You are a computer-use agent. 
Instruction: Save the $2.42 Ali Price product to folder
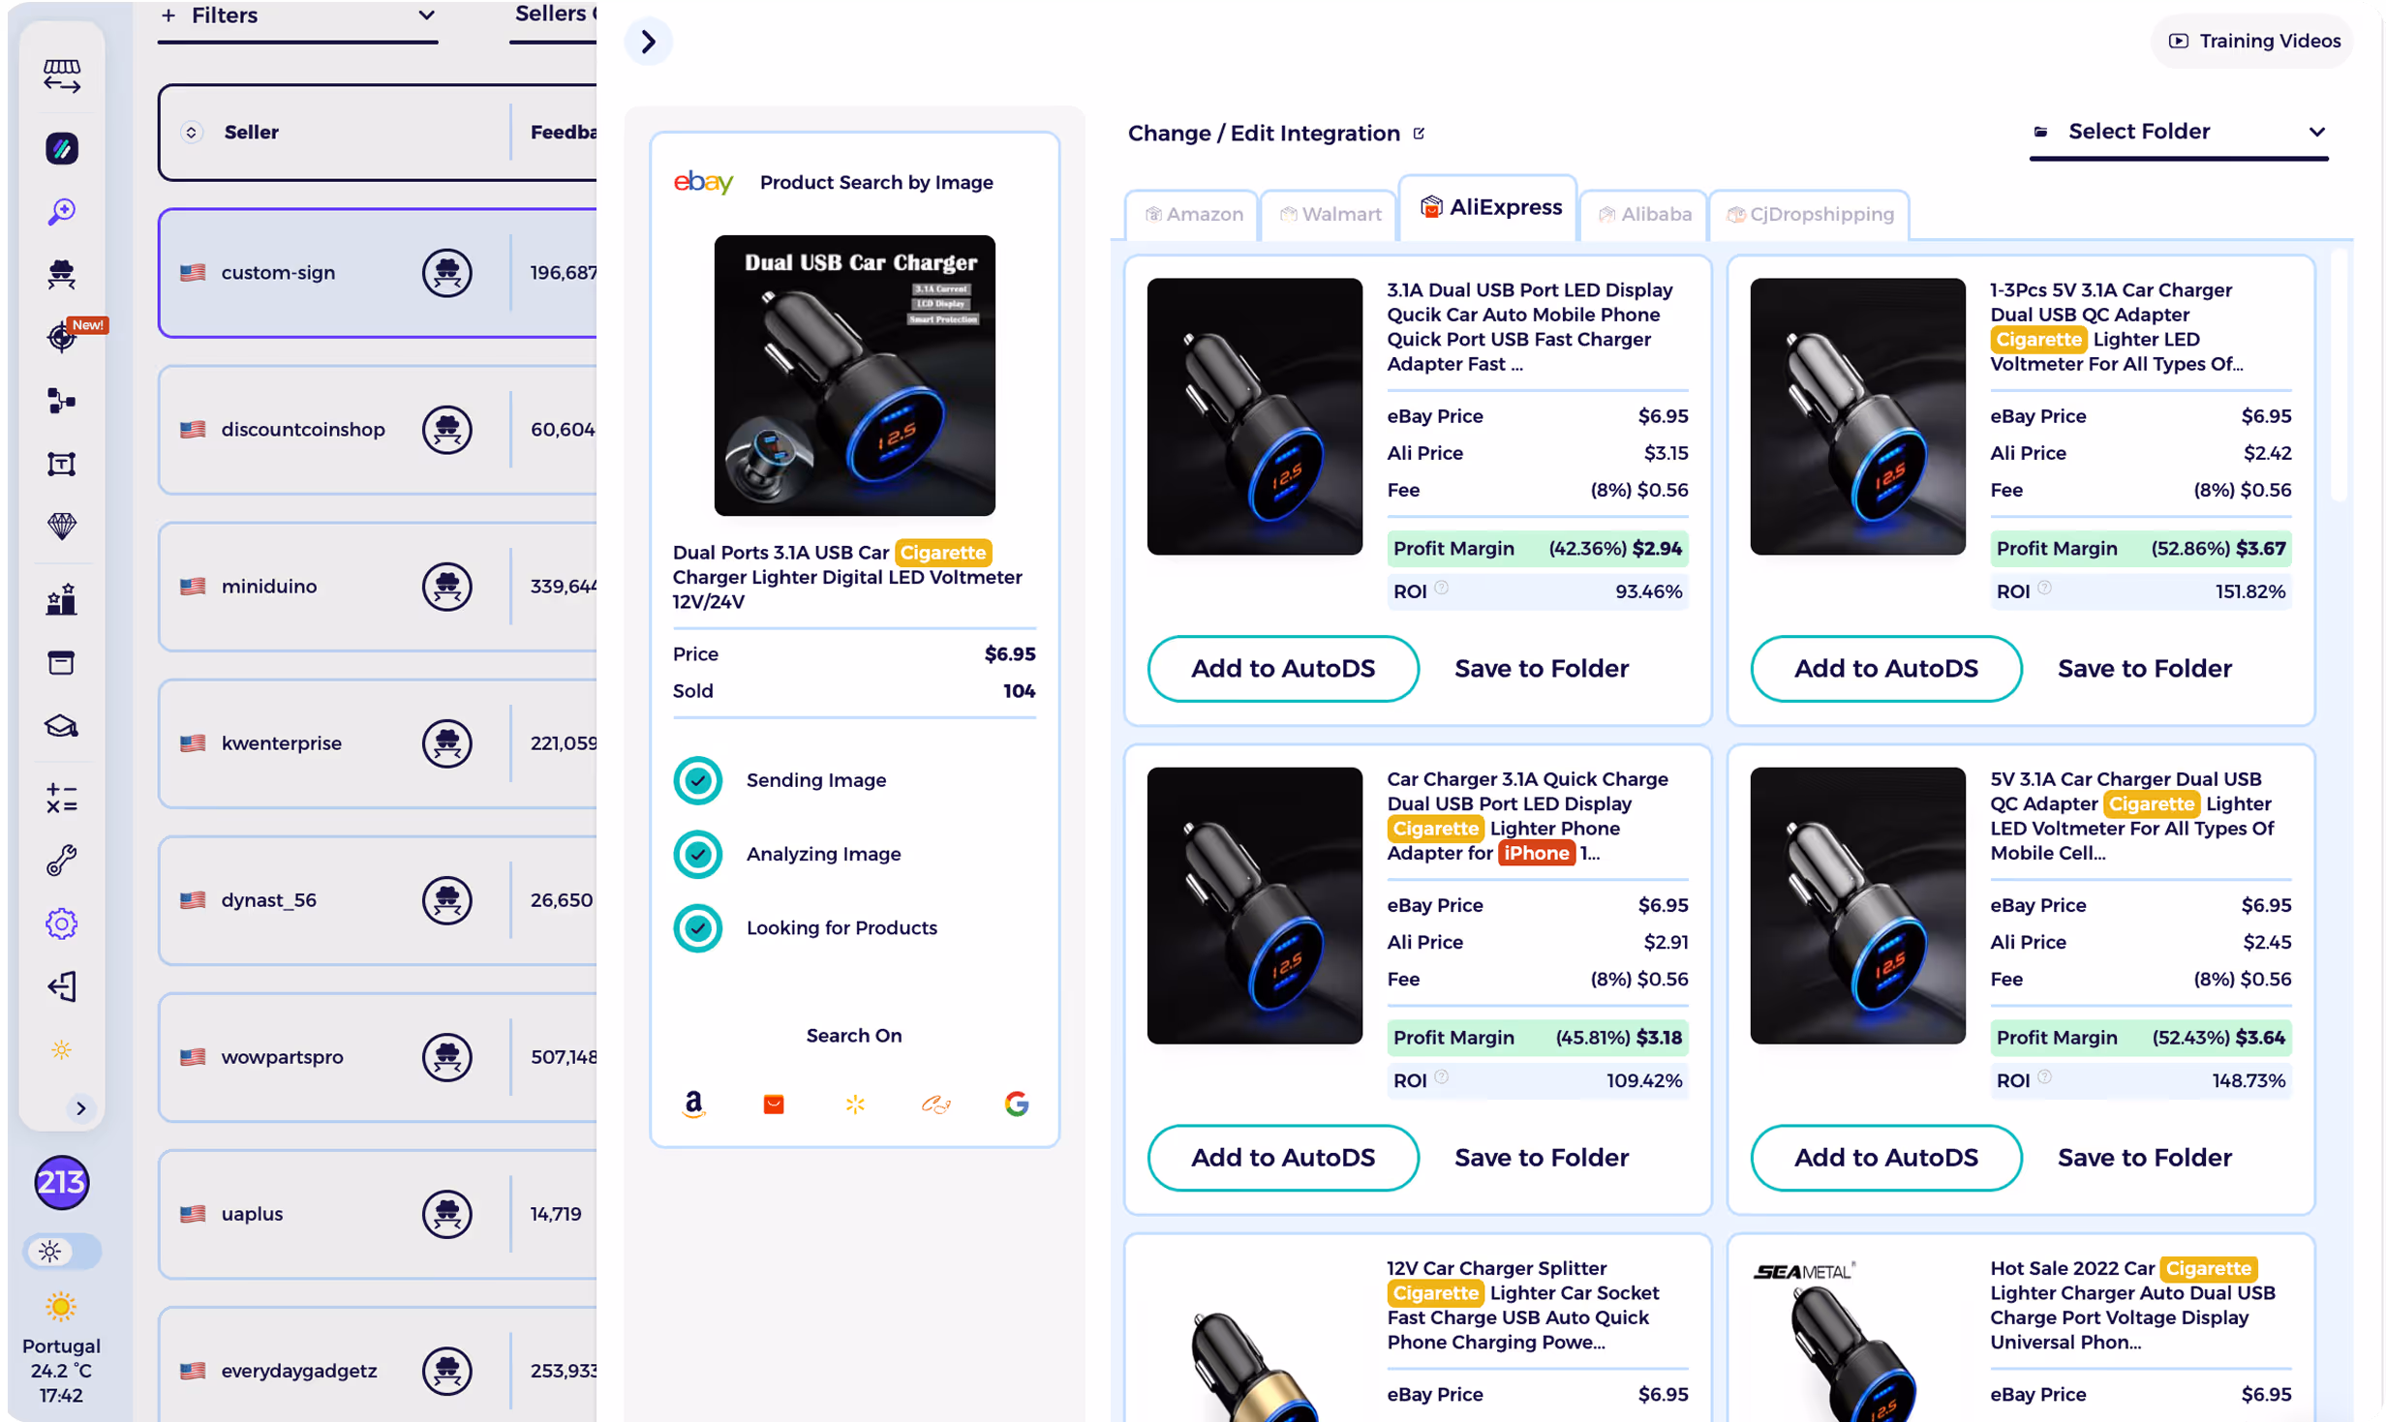(2145, 669)
